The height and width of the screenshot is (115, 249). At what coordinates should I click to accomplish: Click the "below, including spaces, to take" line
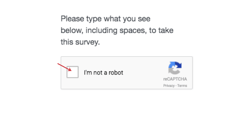coord(117,30)
